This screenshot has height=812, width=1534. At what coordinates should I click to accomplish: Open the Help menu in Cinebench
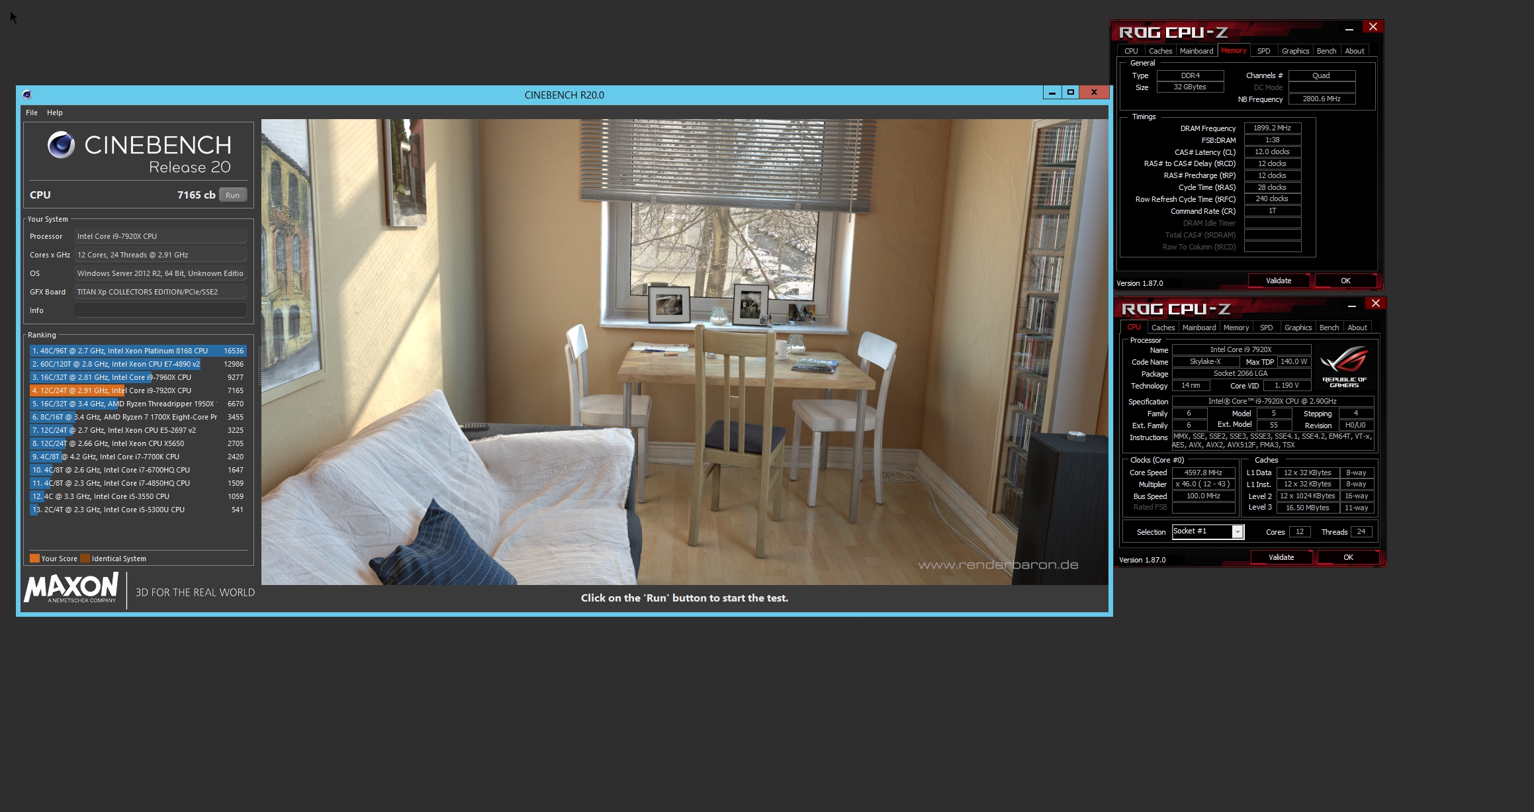click(55, 113)
